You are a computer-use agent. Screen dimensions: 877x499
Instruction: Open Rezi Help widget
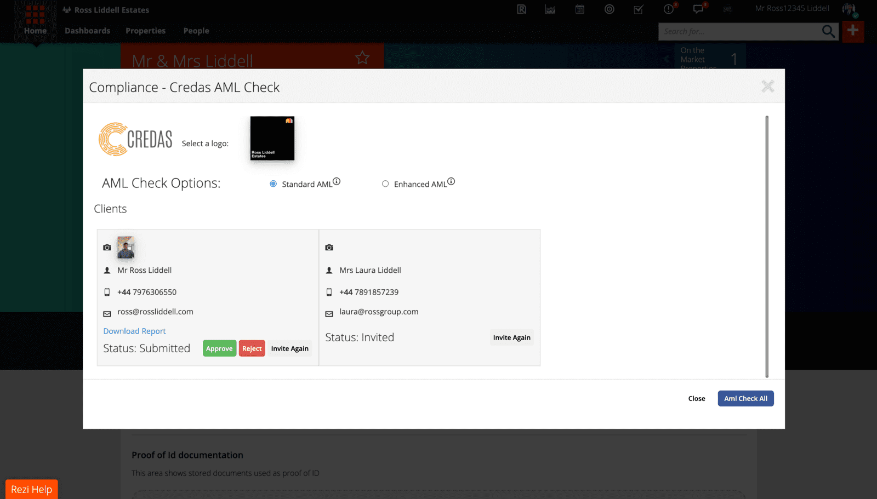point(31,489)
